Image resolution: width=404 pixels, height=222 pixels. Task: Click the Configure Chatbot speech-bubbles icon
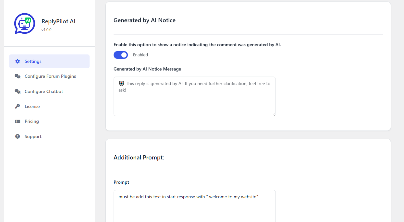18,91
